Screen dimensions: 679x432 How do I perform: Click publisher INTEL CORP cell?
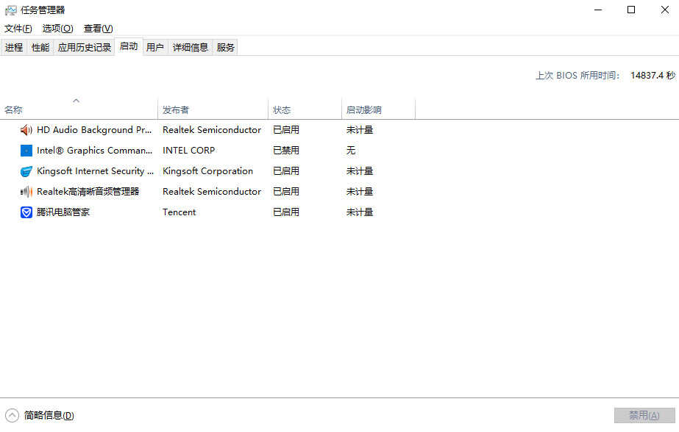pyautogui.click(x=189, y=151)
